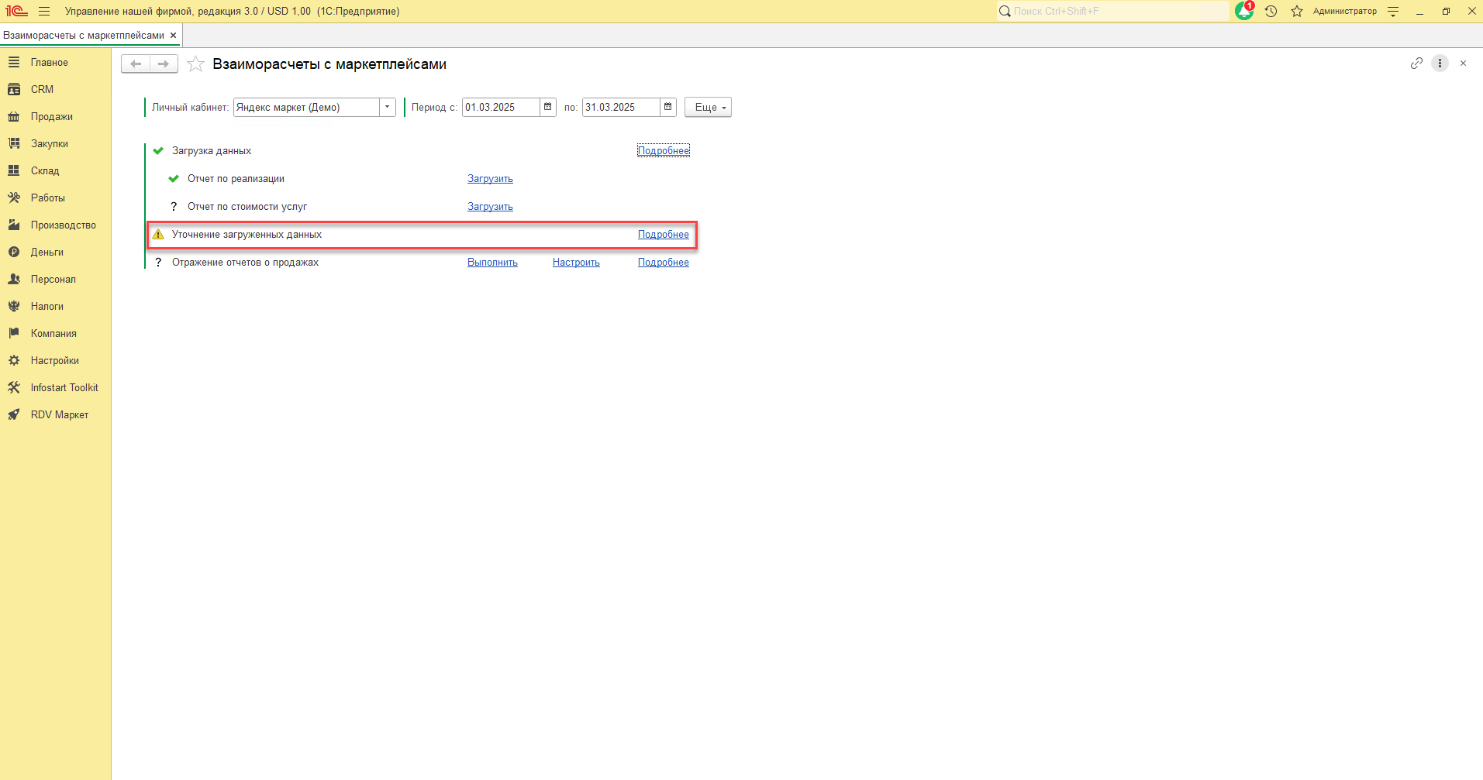Click the 1C logo icon
1483x780 pixels.
16,12
